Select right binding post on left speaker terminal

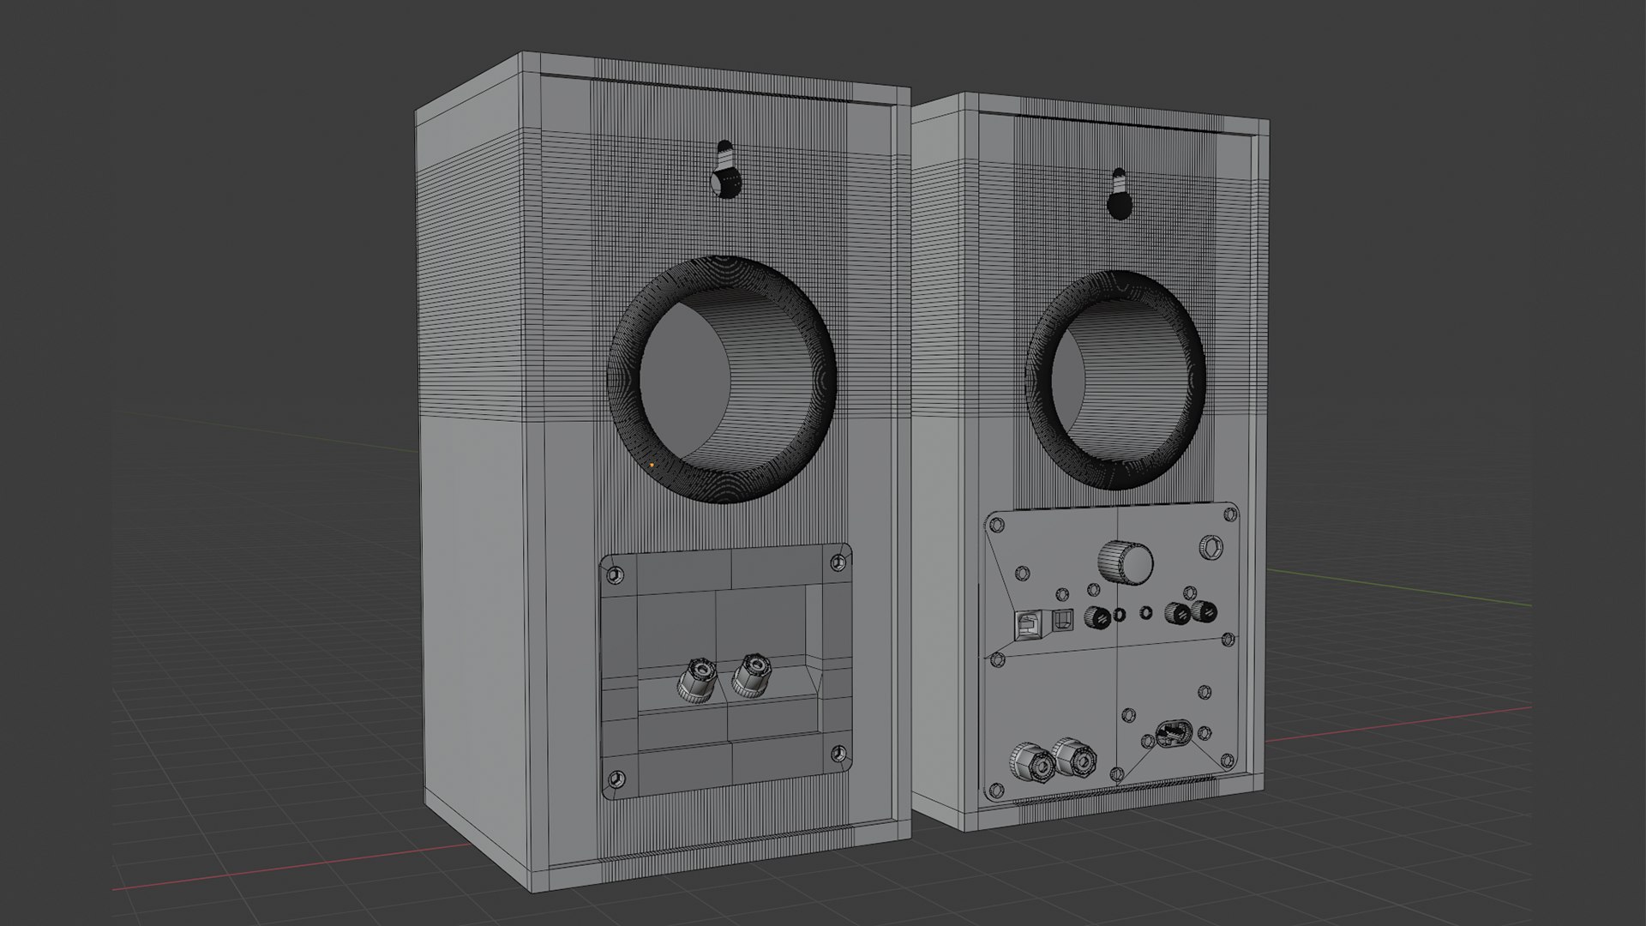coord(751,675)
